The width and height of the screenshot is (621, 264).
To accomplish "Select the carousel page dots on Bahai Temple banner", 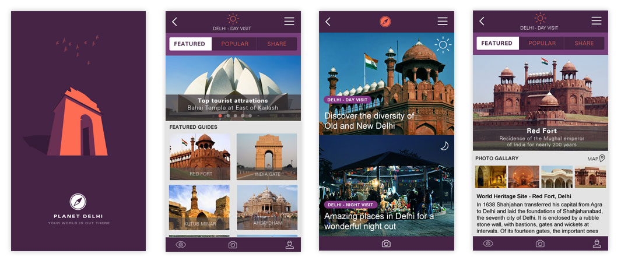I will [233, 115].
